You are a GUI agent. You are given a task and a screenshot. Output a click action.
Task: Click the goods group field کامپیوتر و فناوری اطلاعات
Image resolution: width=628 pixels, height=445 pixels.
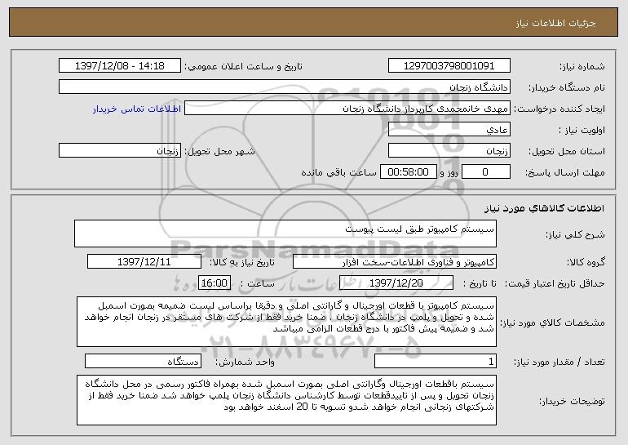click(x=395, y=261)
